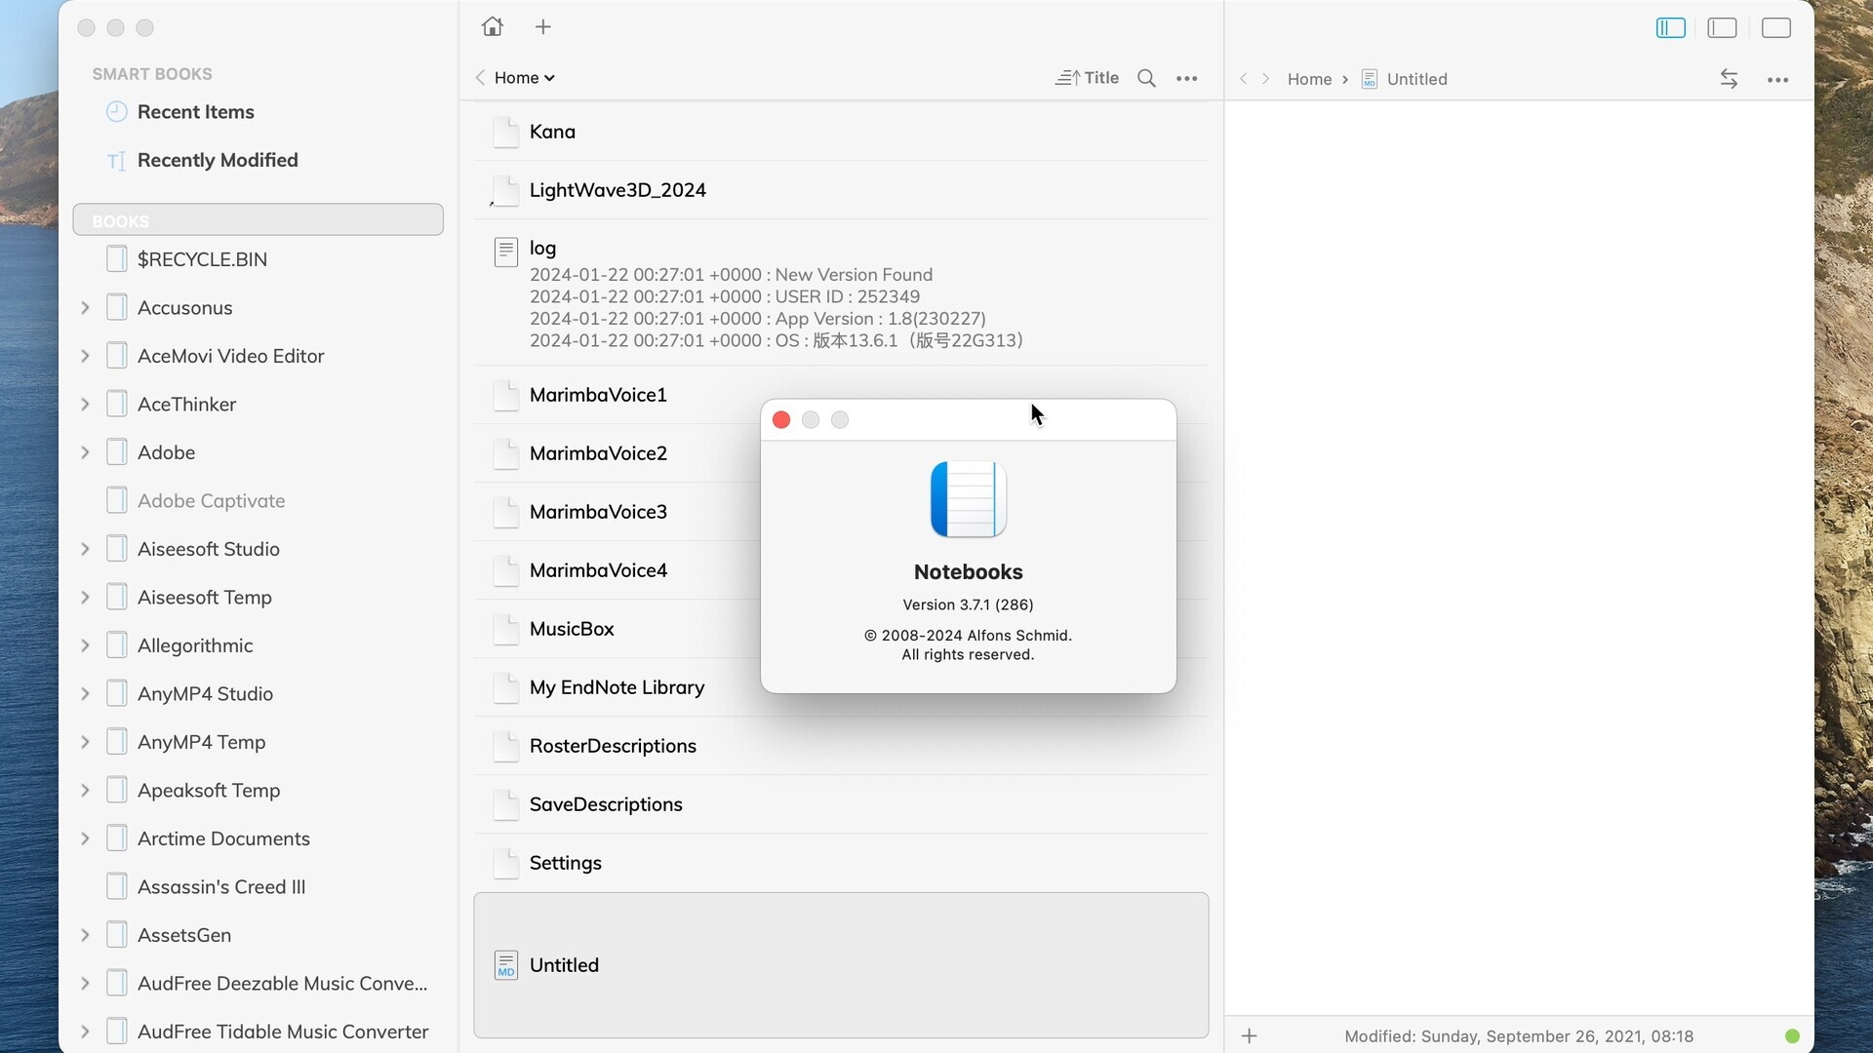Click the home icon in toolbar
This screenshot has width=1873, height=1053.
click(x=492, y=25)
